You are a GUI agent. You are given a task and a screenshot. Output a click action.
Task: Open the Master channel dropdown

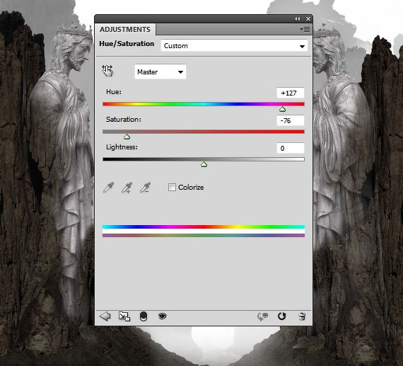pyautogui.click(x=160, y=72)
